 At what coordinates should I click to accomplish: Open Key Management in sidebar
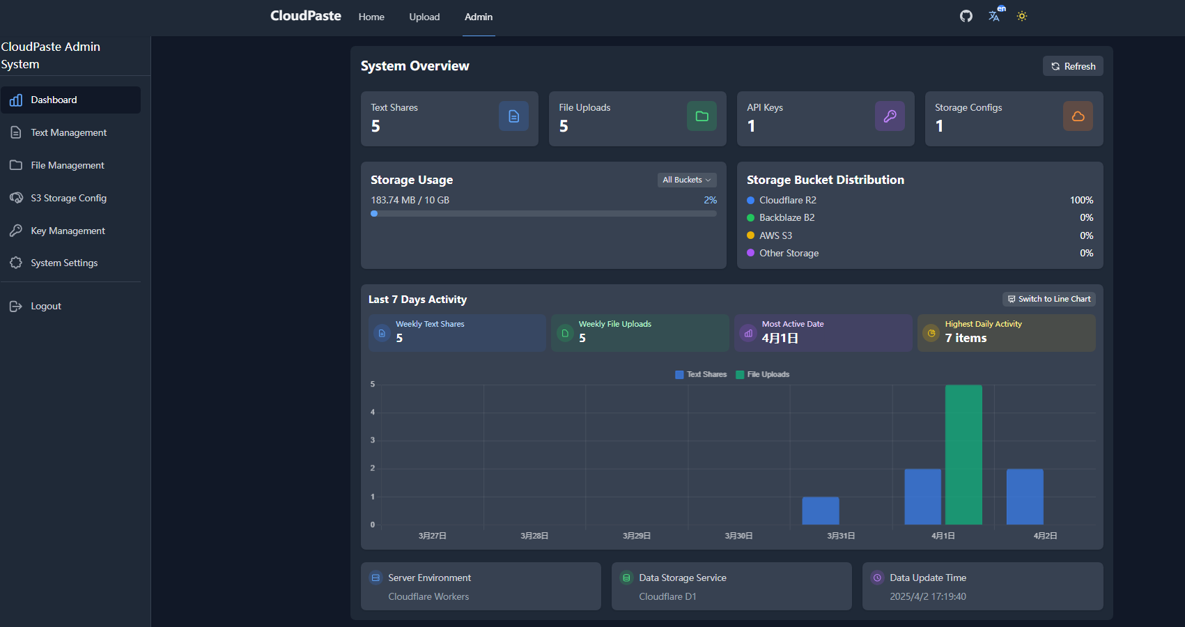(68, 231)
